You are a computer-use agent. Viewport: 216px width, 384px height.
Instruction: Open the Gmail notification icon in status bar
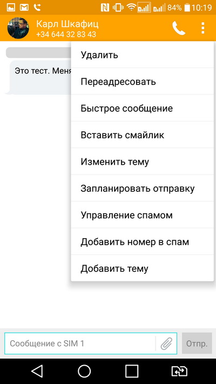[24, 8]
